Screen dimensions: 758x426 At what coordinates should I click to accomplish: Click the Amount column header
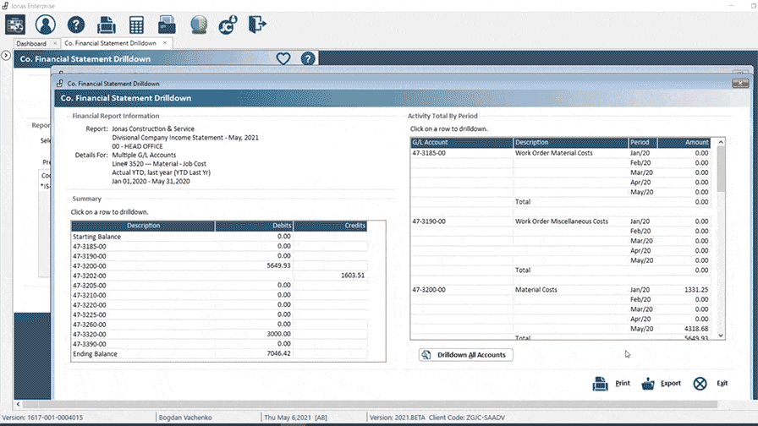(684, 143)
